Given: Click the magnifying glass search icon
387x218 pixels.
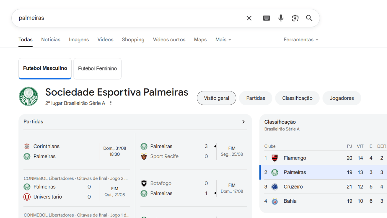Looking at the screenshot, I should (x=309, y=18).
